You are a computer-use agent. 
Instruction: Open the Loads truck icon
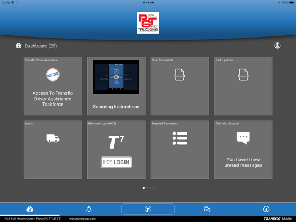point(53,138)
